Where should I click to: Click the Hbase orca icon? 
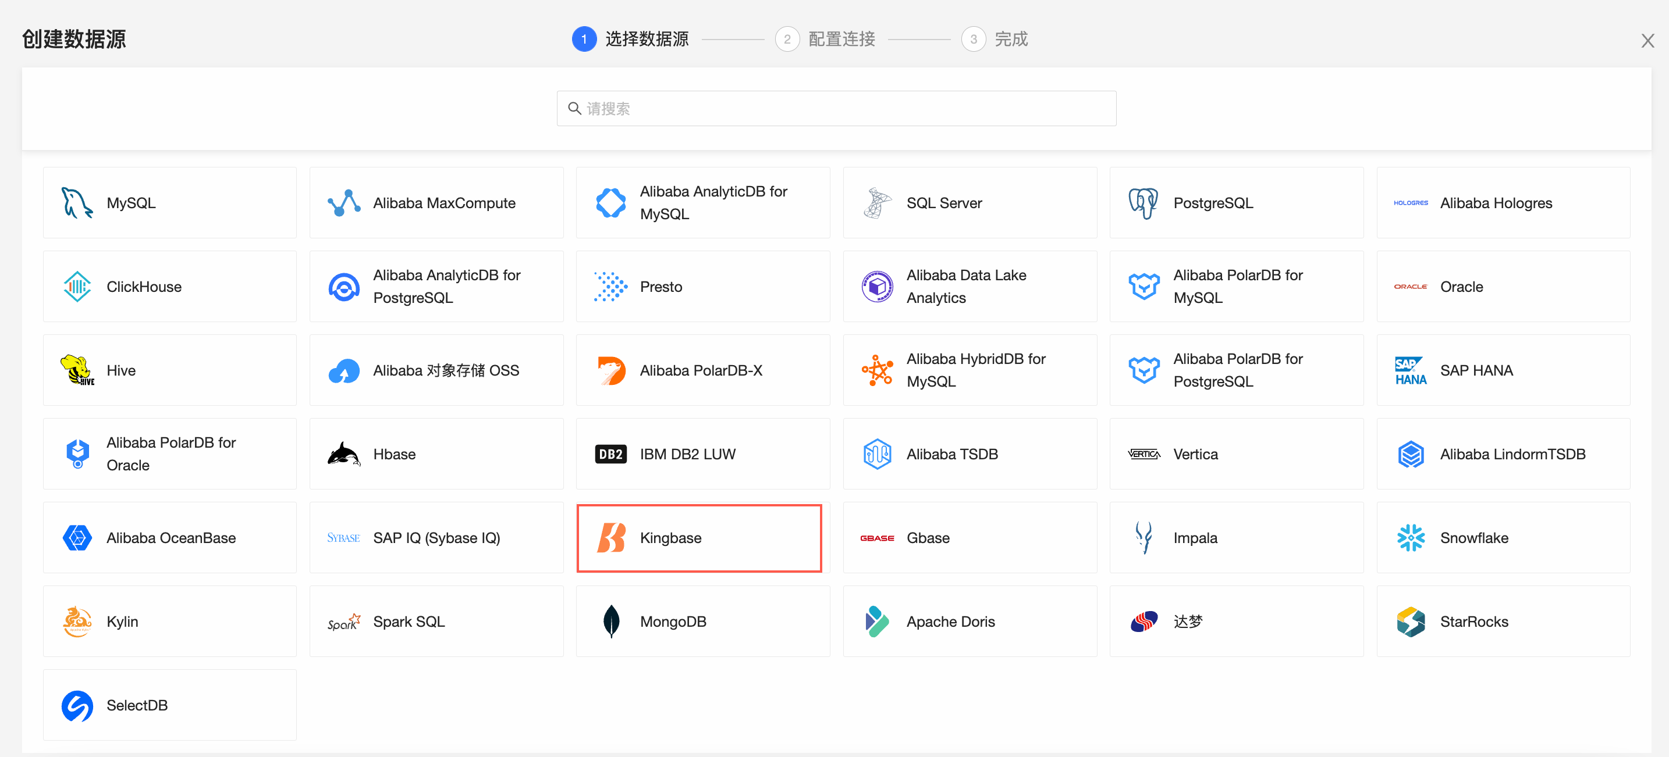pos(344,454)
